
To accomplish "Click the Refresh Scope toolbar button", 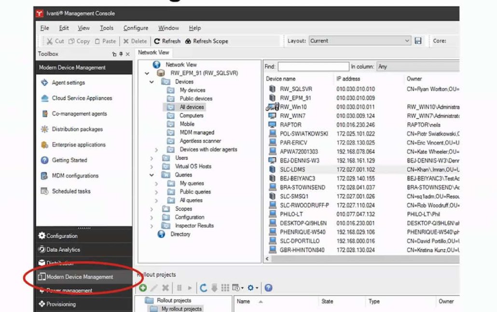I will coord(207,41).
